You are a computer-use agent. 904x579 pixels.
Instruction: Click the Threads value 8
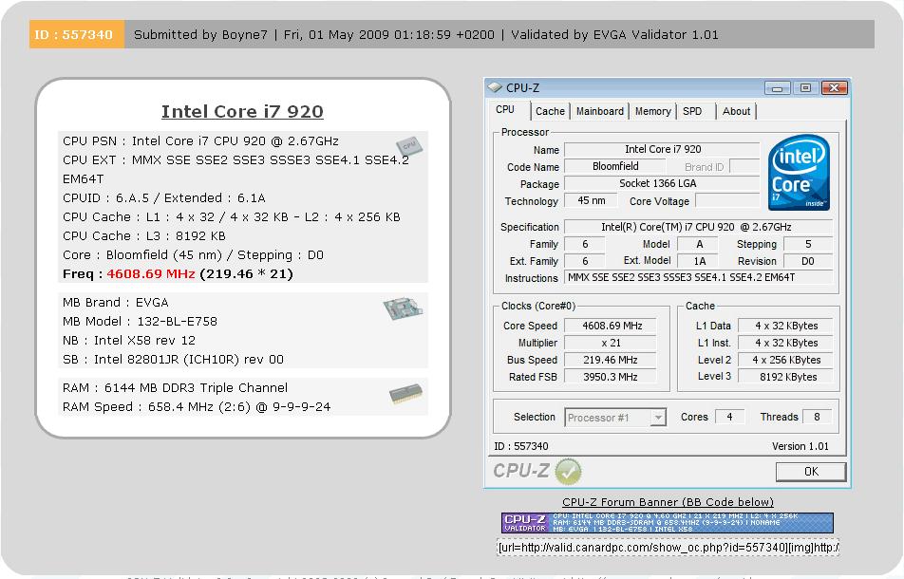point(817,417)
